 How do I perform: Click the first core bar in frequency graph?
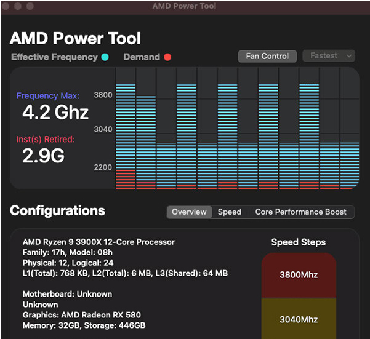point(125,128)
